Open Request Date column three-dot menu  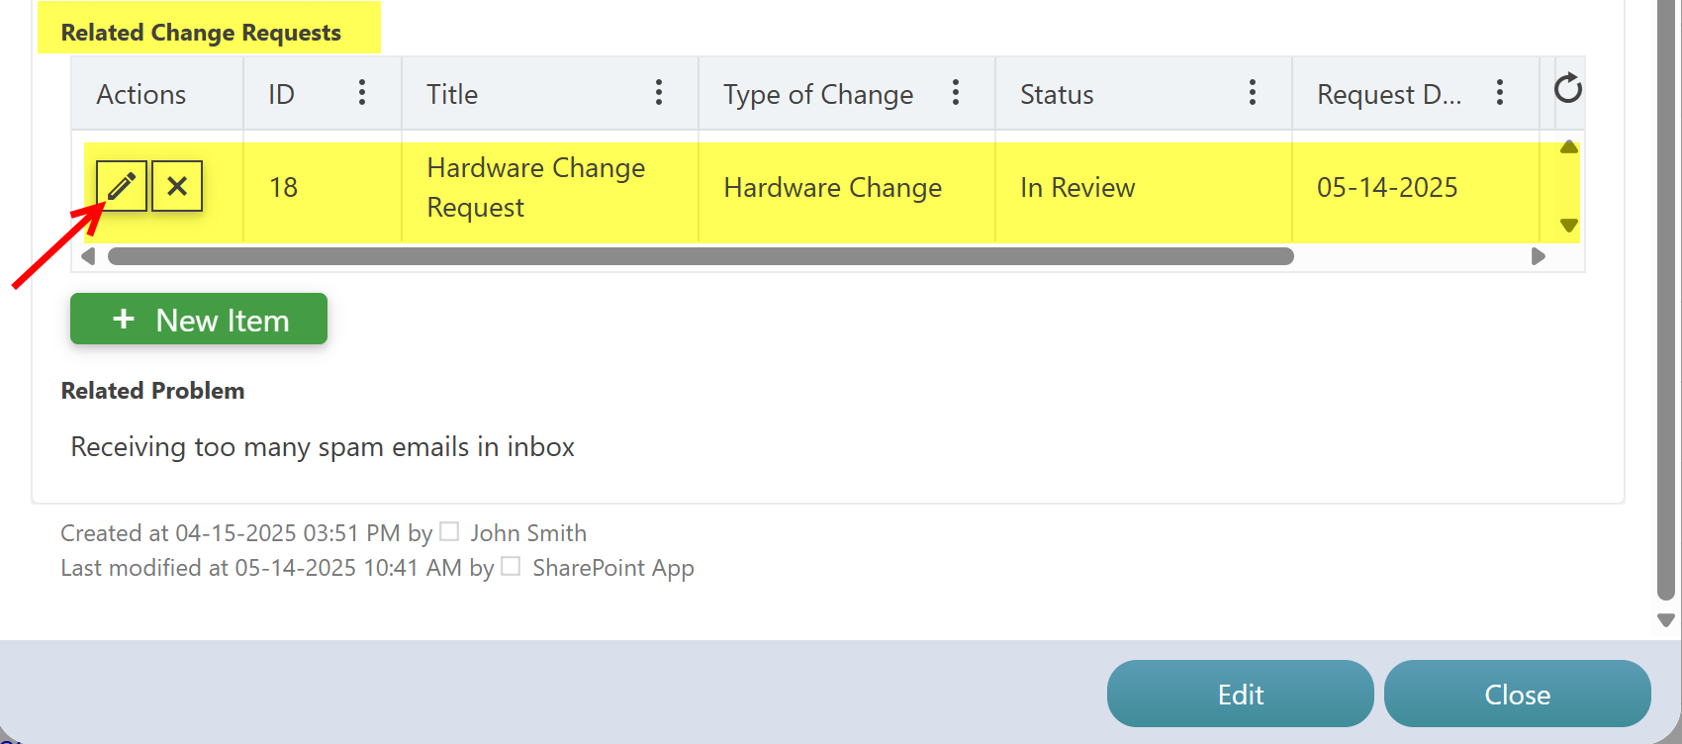[x=1500, y=93]
